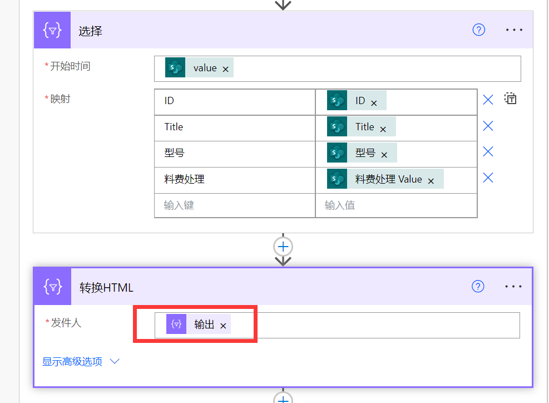Click the 型号 key cell

pyautogui.click(x=234, y=153)
